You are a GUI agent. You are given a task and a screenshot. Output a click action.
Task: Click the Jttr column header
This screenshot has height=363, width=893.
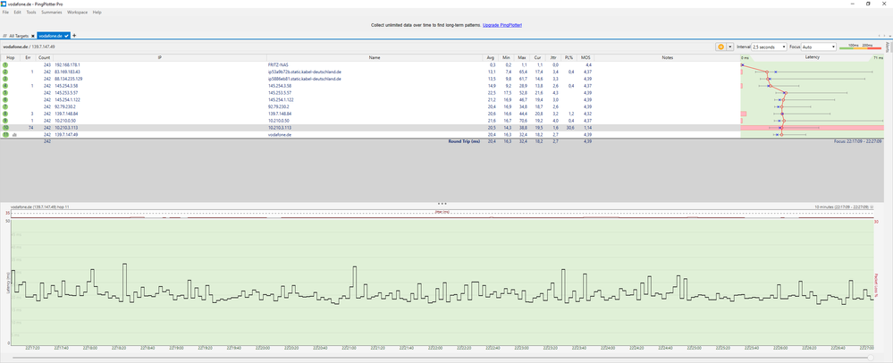tap(552, 57)
